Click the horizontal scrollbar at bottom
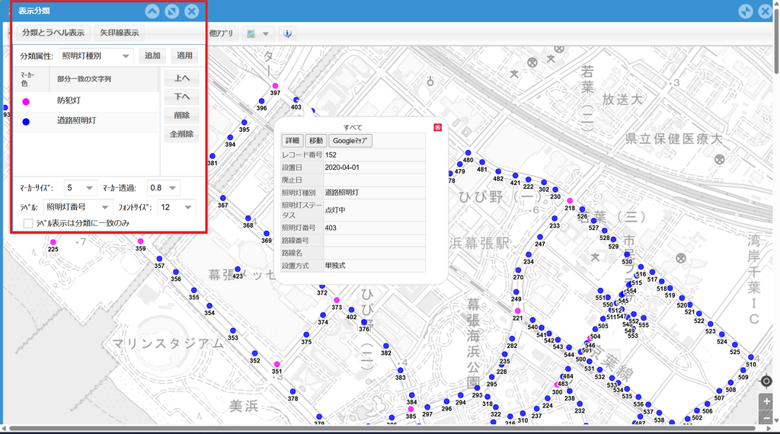 coord(382,428)
